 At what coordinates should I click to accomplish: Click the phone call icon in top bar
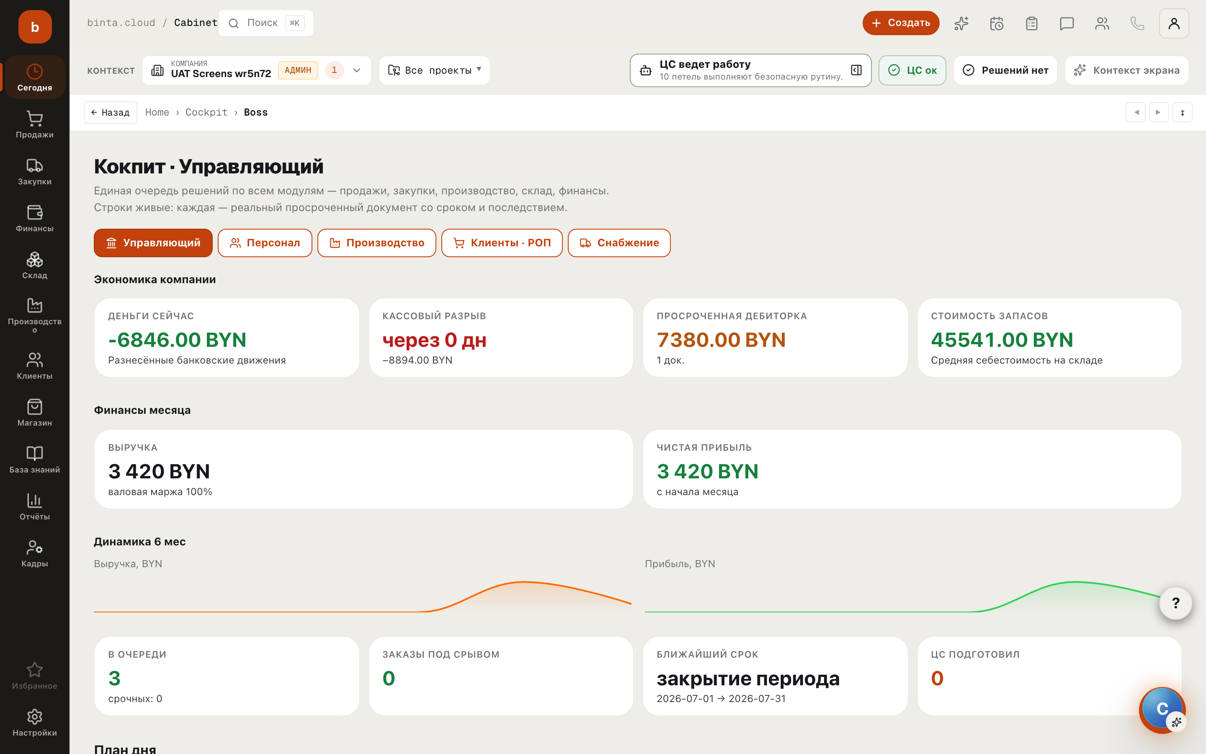[x=1137, y=23]
